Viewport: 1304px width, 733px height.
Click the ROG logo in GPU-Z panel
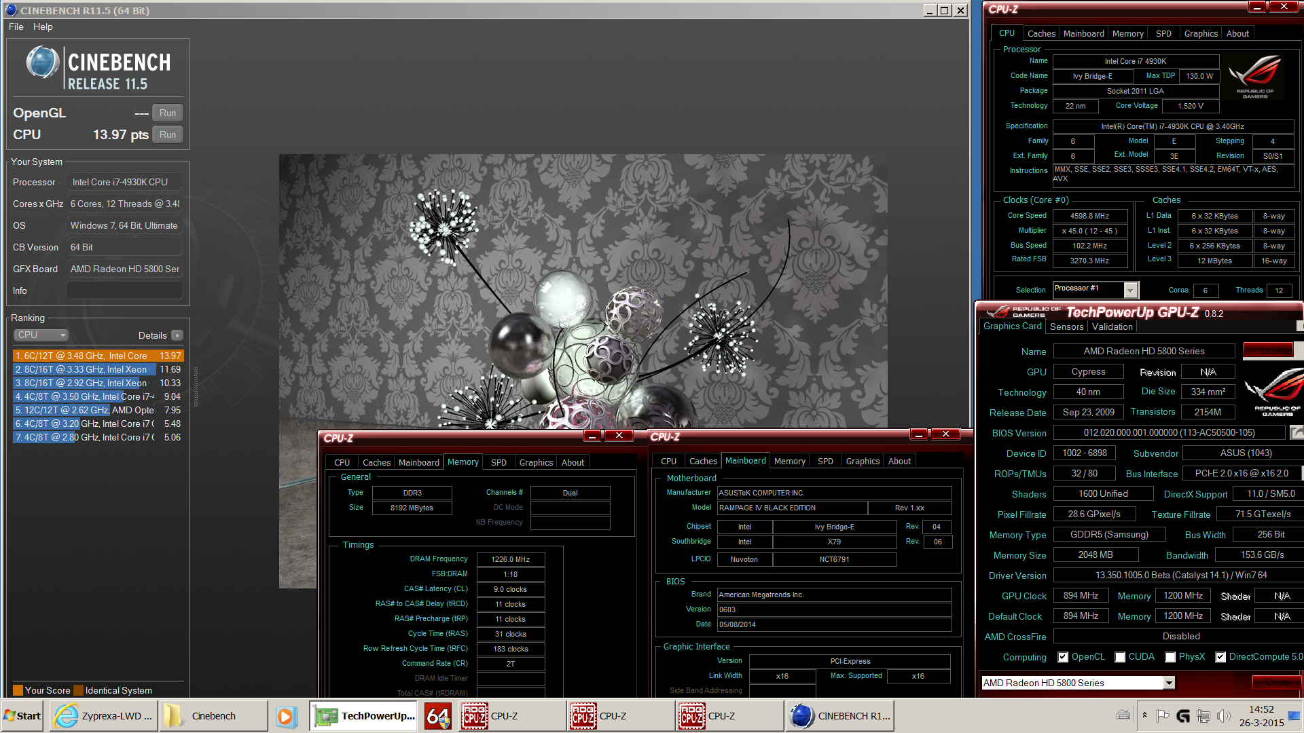point(1275,392)
